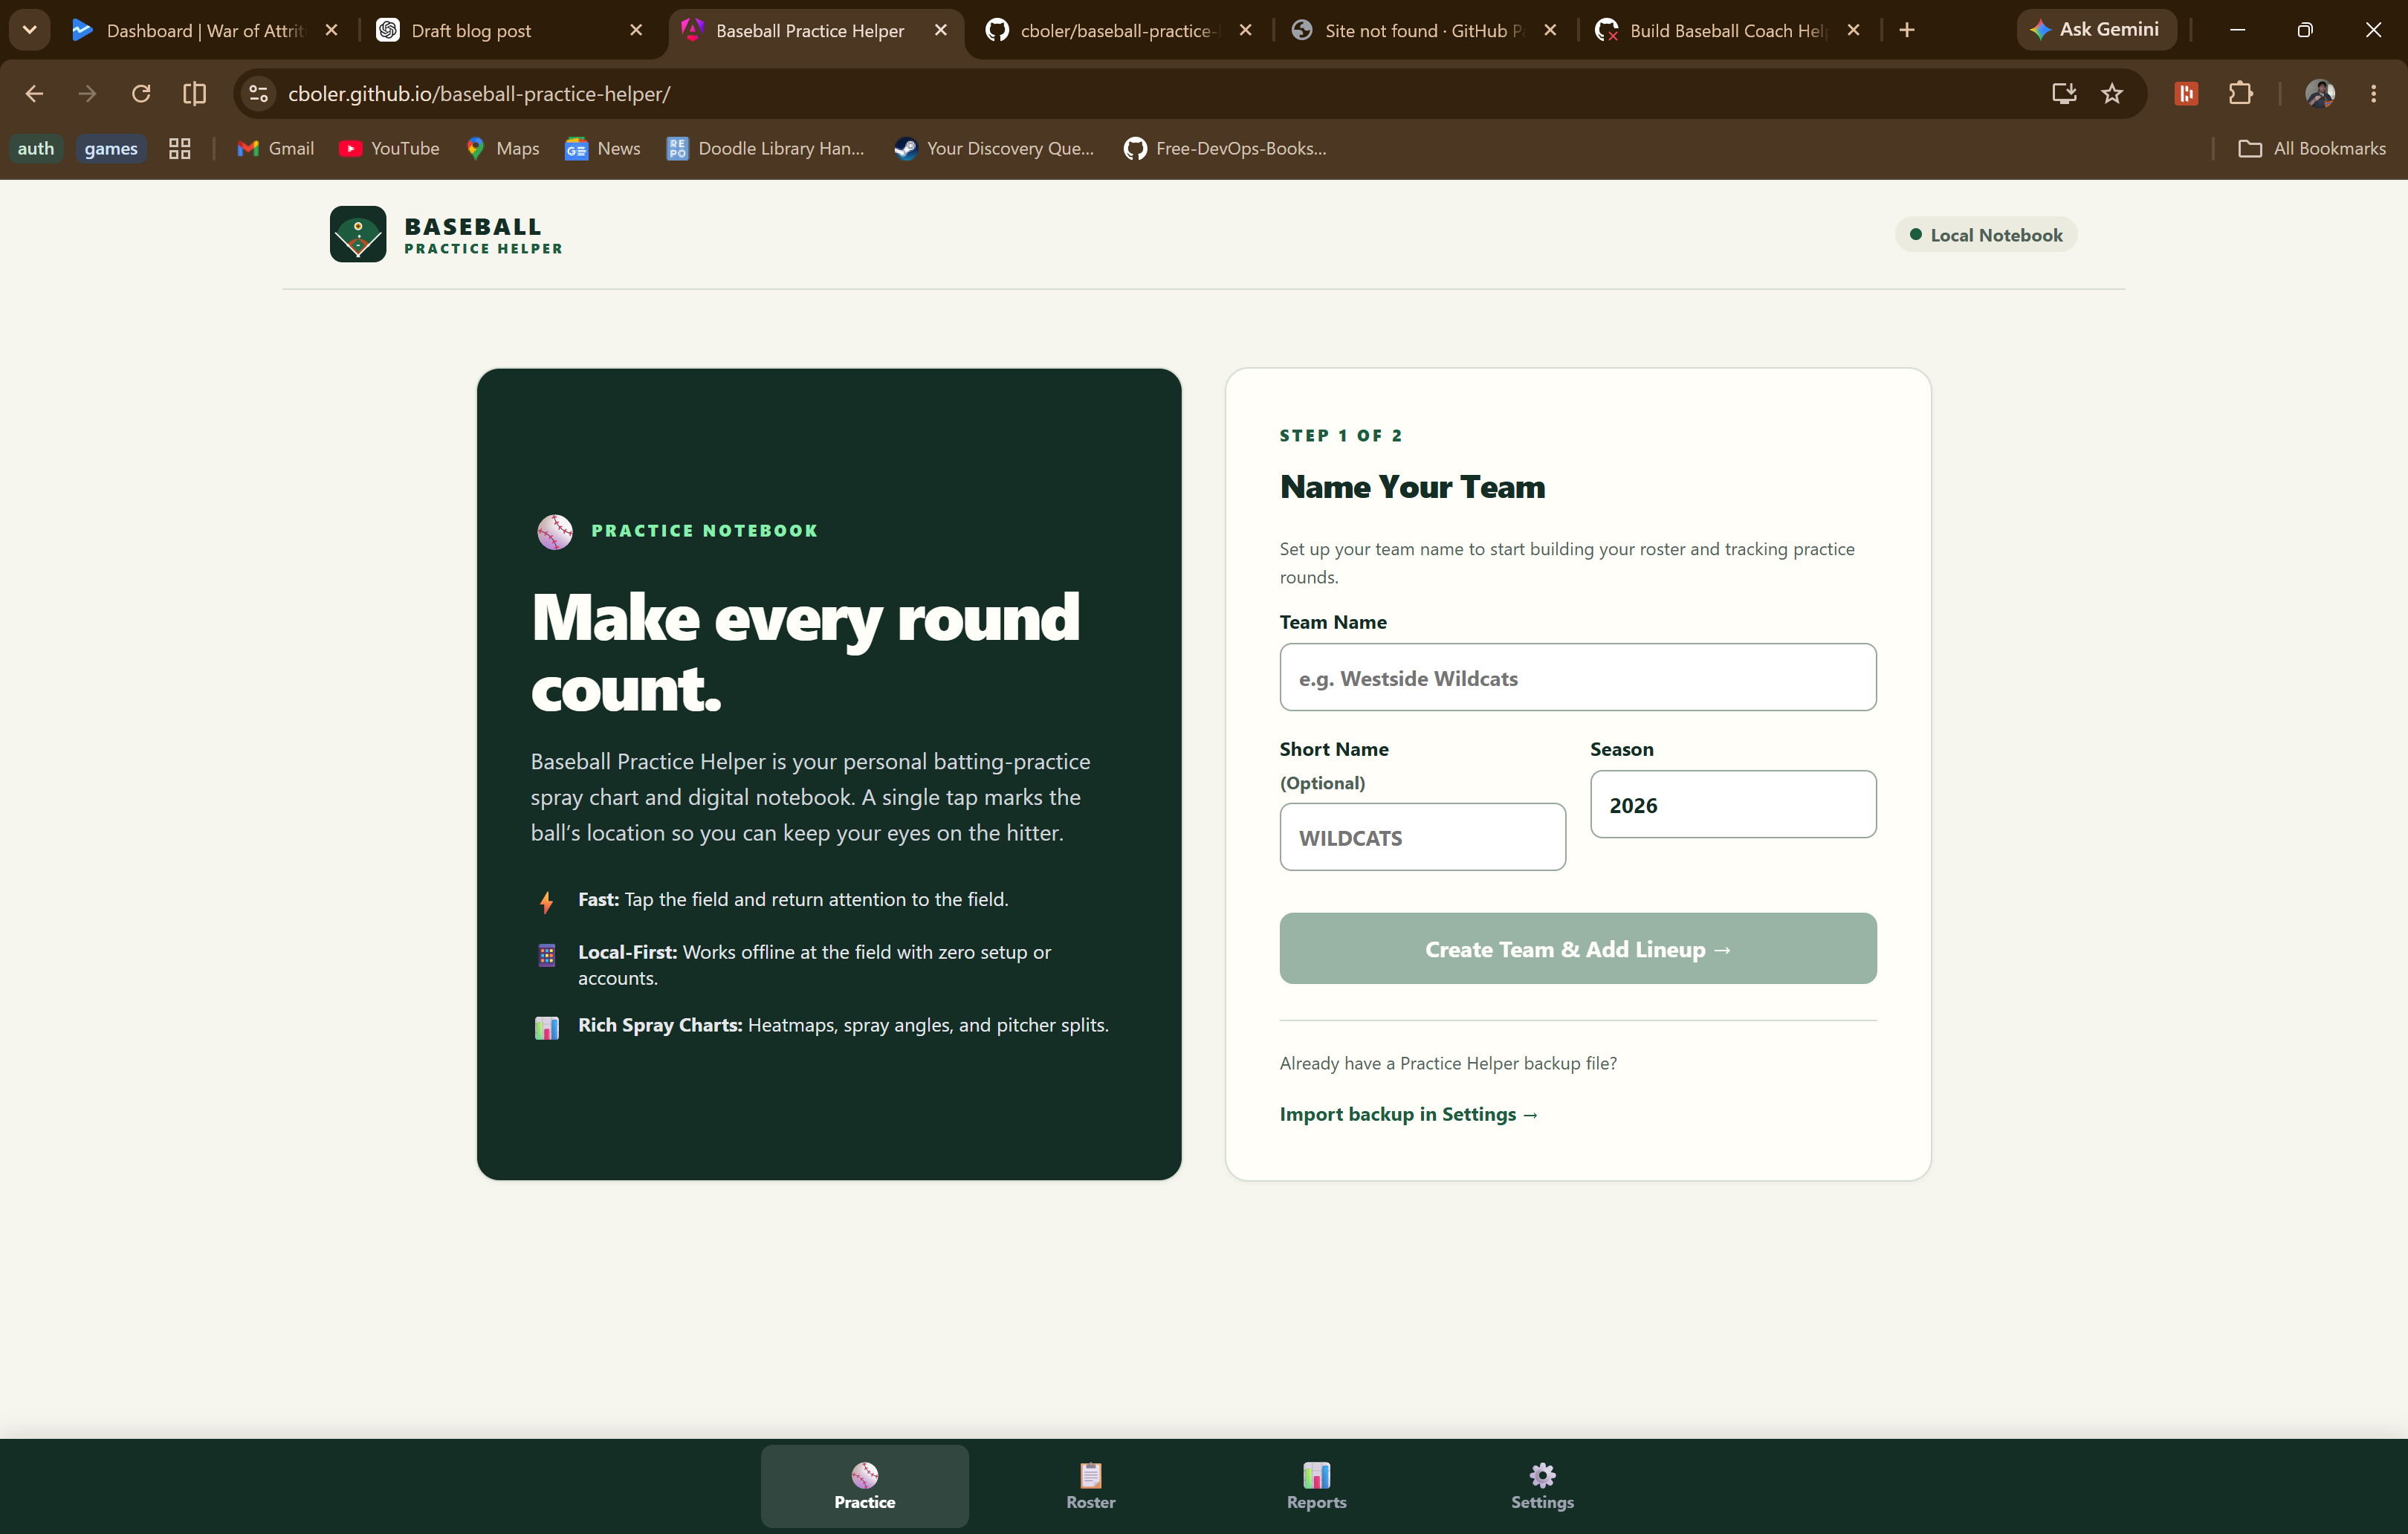
Task: Open the News bookmark
Action: click(603, 148)
